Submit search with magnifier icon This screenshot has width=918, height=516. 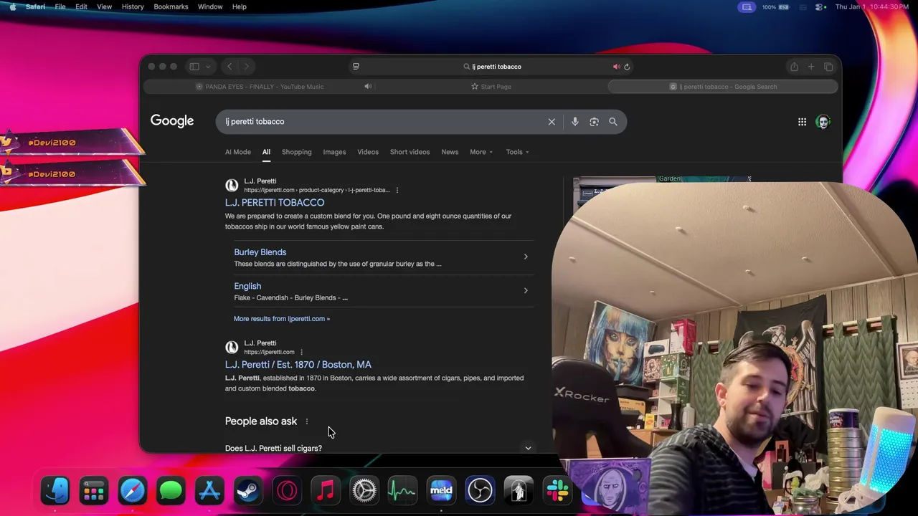613,122
